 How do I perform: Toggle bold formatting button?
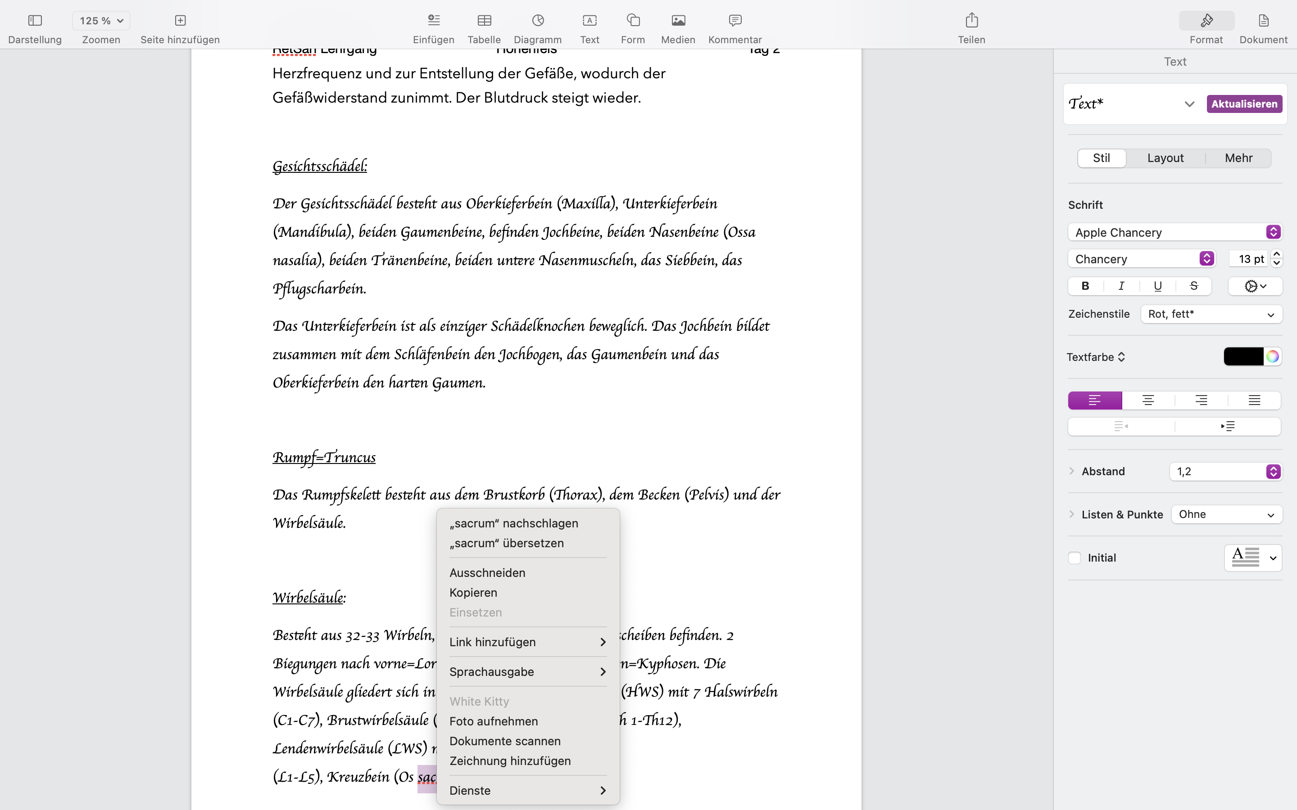(x=1085, y=286)
